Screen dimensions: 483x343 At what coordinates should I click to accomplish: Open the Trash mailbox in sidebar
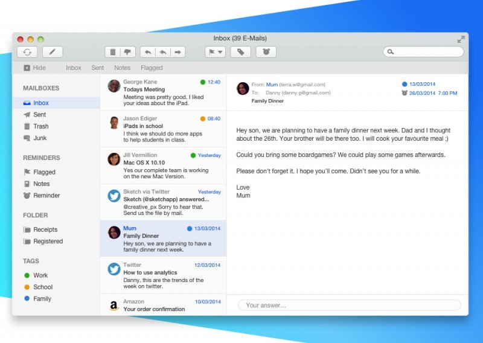click(x=40, y=126)
